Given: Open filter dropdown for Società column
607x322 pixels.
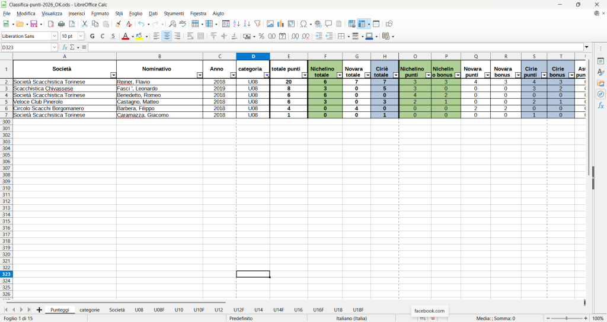Looking at the screenshot, I should point(113,75).
